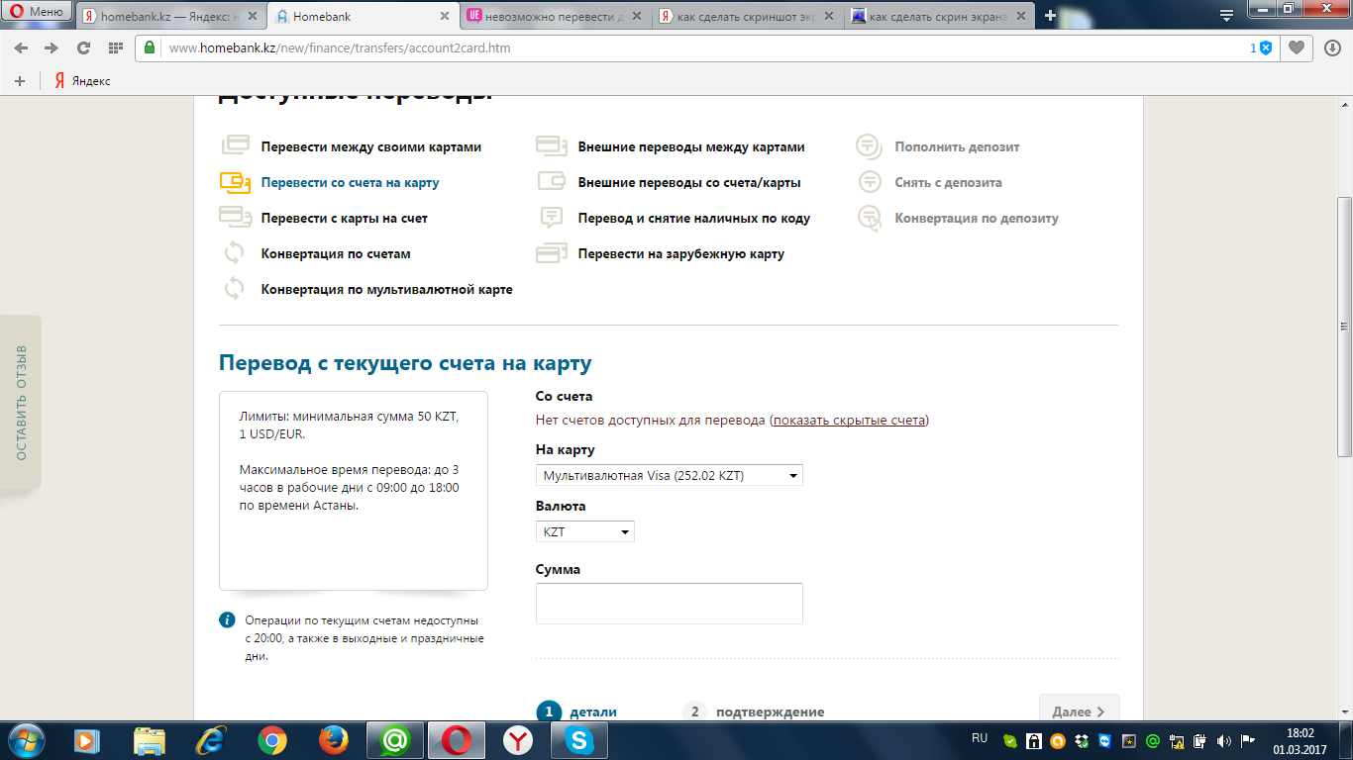Open Skype from the taskbar
The height and width of the screenshot is (760, 1353).
click(x=578, y=740)
